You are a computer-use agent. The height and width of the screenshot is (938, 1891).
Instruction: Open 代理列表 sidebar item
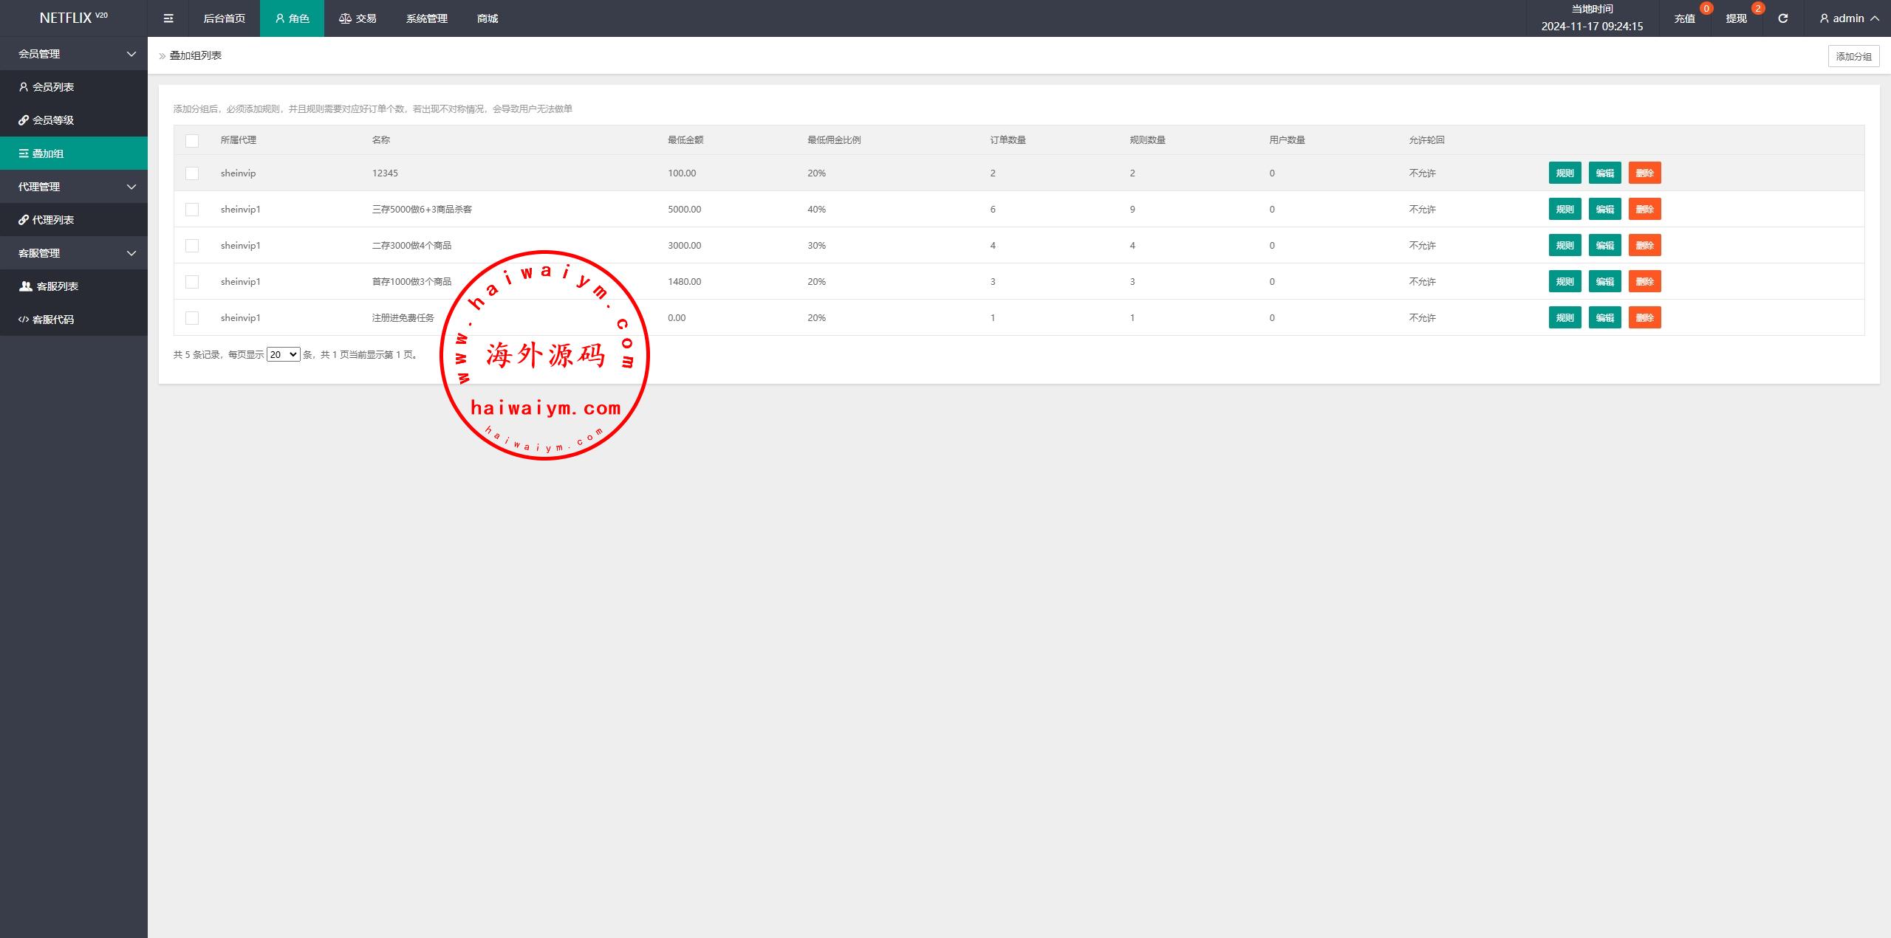(x=53, y=220)
